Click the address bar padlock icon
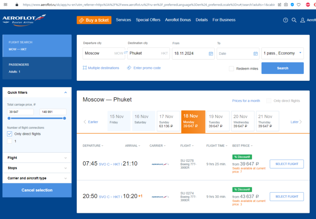316x219 pixels. pos(17,4)
